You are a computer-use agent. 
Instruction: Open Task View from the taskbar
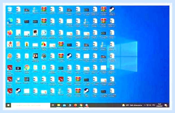coord(53,105)
